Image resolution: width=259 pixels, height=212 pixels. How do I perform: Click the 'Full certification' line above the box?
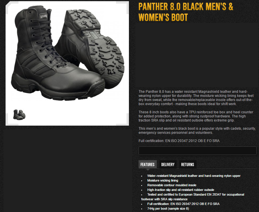pos(179,141)
